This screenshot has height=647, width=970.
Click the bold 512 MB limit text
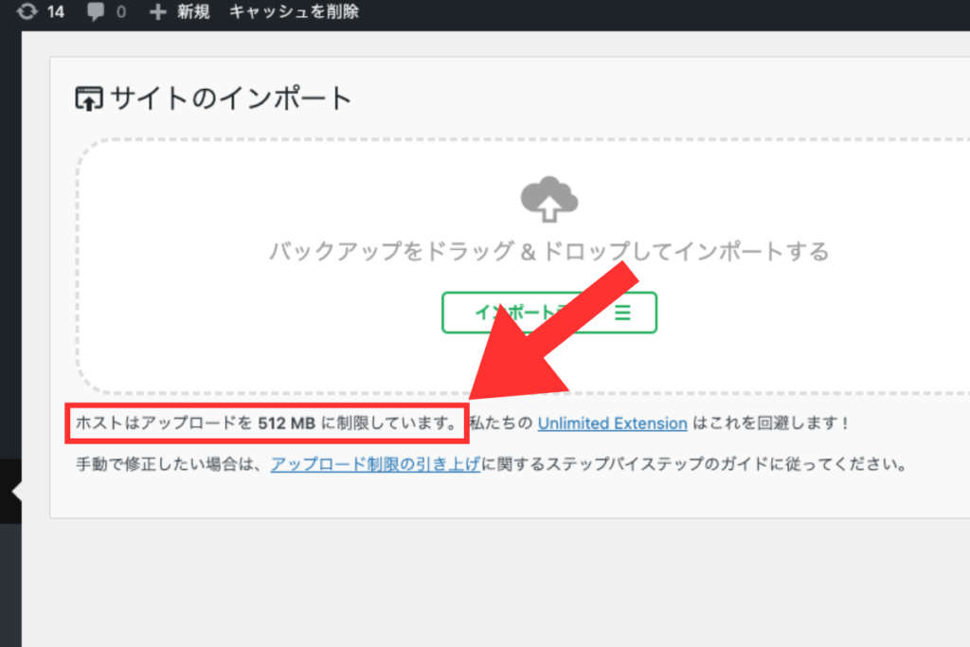(286, 422)
